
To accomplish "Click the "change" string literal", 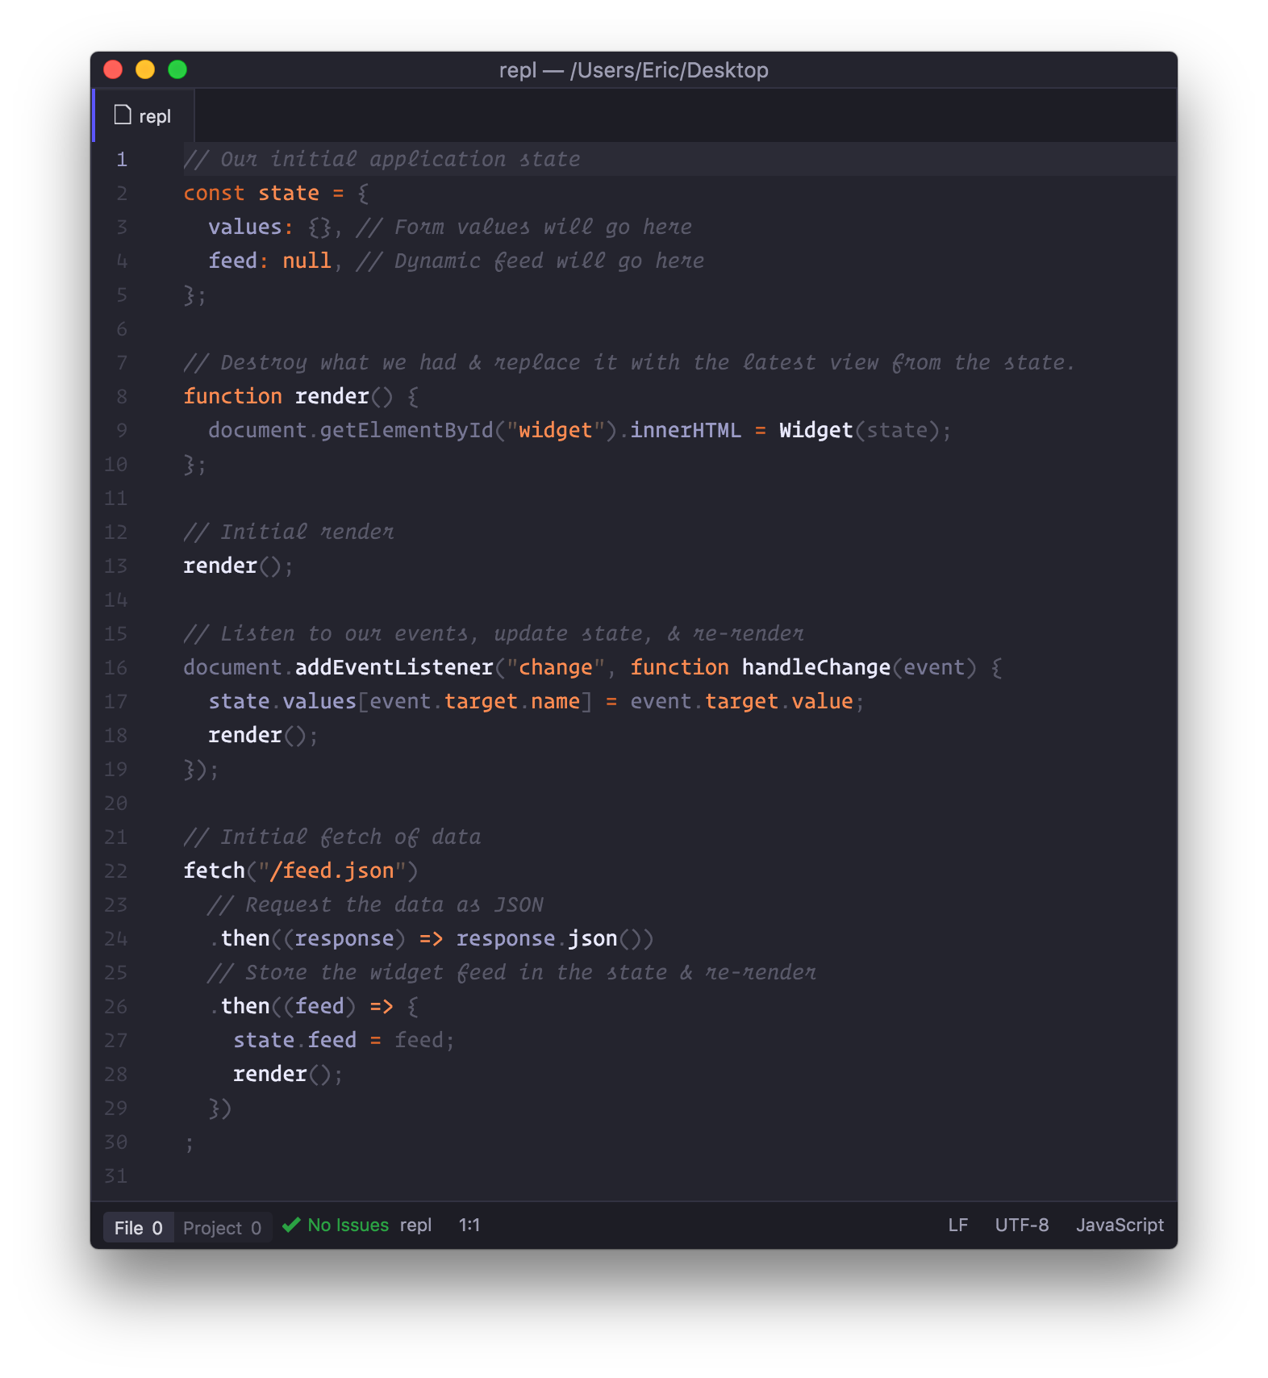I will point(556,667).
